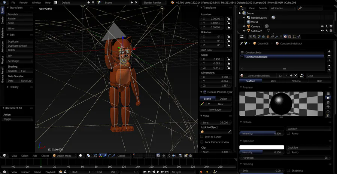Toggle Cube.027 renderability camera icon in outliner
The height and width of the screenshot is (174, 337).
(x=331, y=31)
